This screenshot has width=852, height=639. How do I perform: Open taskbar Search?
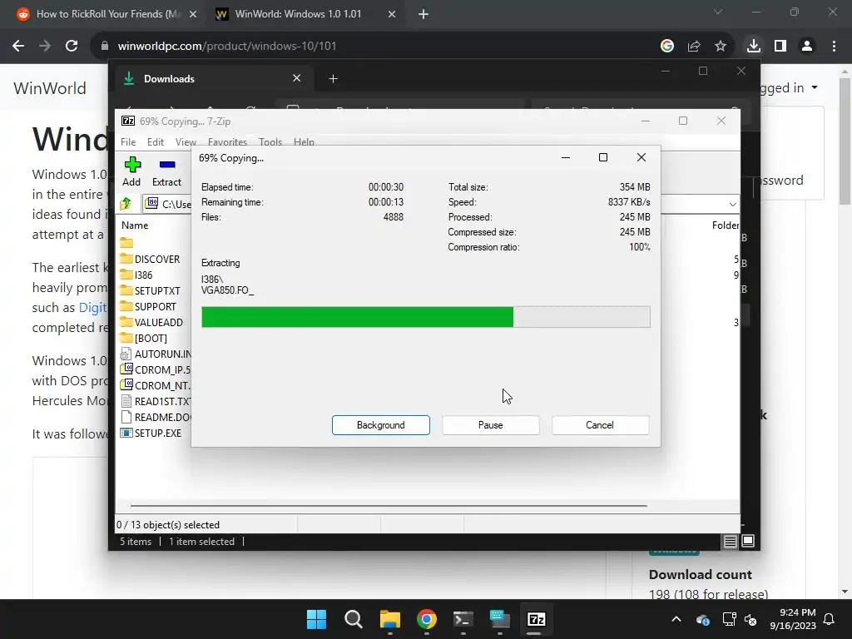click(x=353, y=619)
